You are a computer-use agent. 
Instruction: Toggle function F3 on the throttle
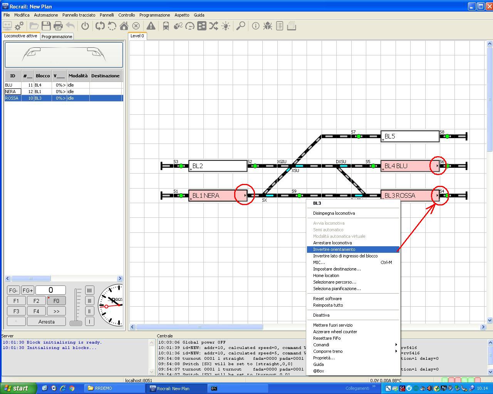(16, 311)
